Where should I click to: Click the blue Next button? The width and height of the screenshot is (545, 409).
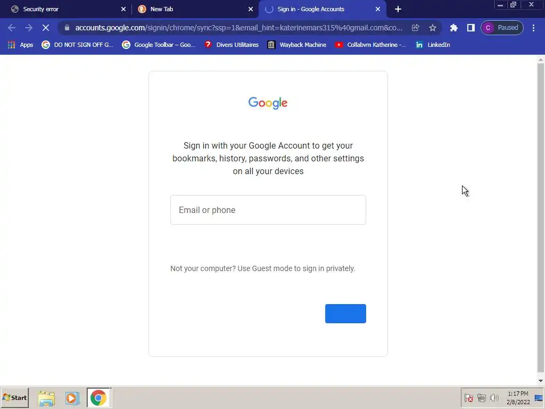[x=345, y=313]
